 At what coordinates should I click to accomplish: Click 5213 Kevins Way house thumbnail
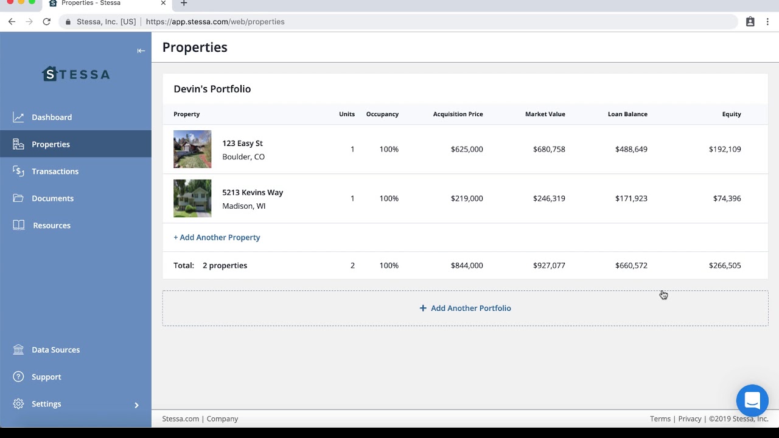click(192, 198)
